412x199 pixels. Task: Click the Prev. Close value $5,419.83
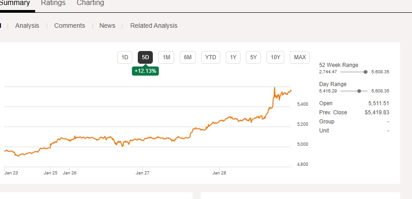pos(377,112)
